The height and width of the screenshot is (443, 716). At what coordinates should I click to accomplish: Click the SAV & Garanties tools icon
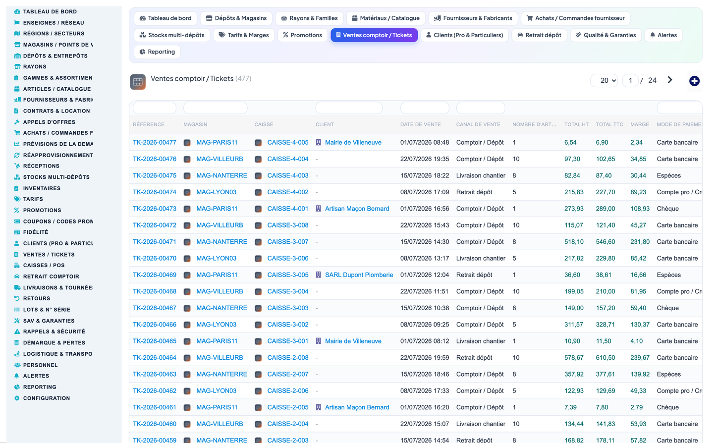pyautogui.click(x=17, y=321)
